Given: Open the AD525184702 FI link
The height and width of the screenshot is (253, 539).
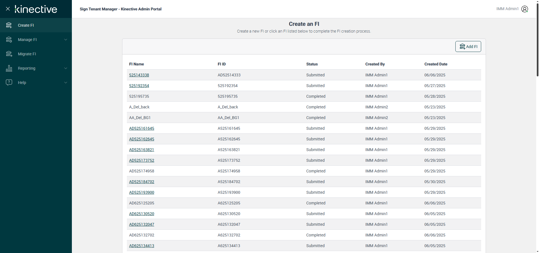Looking at the screenshot, I should click(x=141, y=182).
